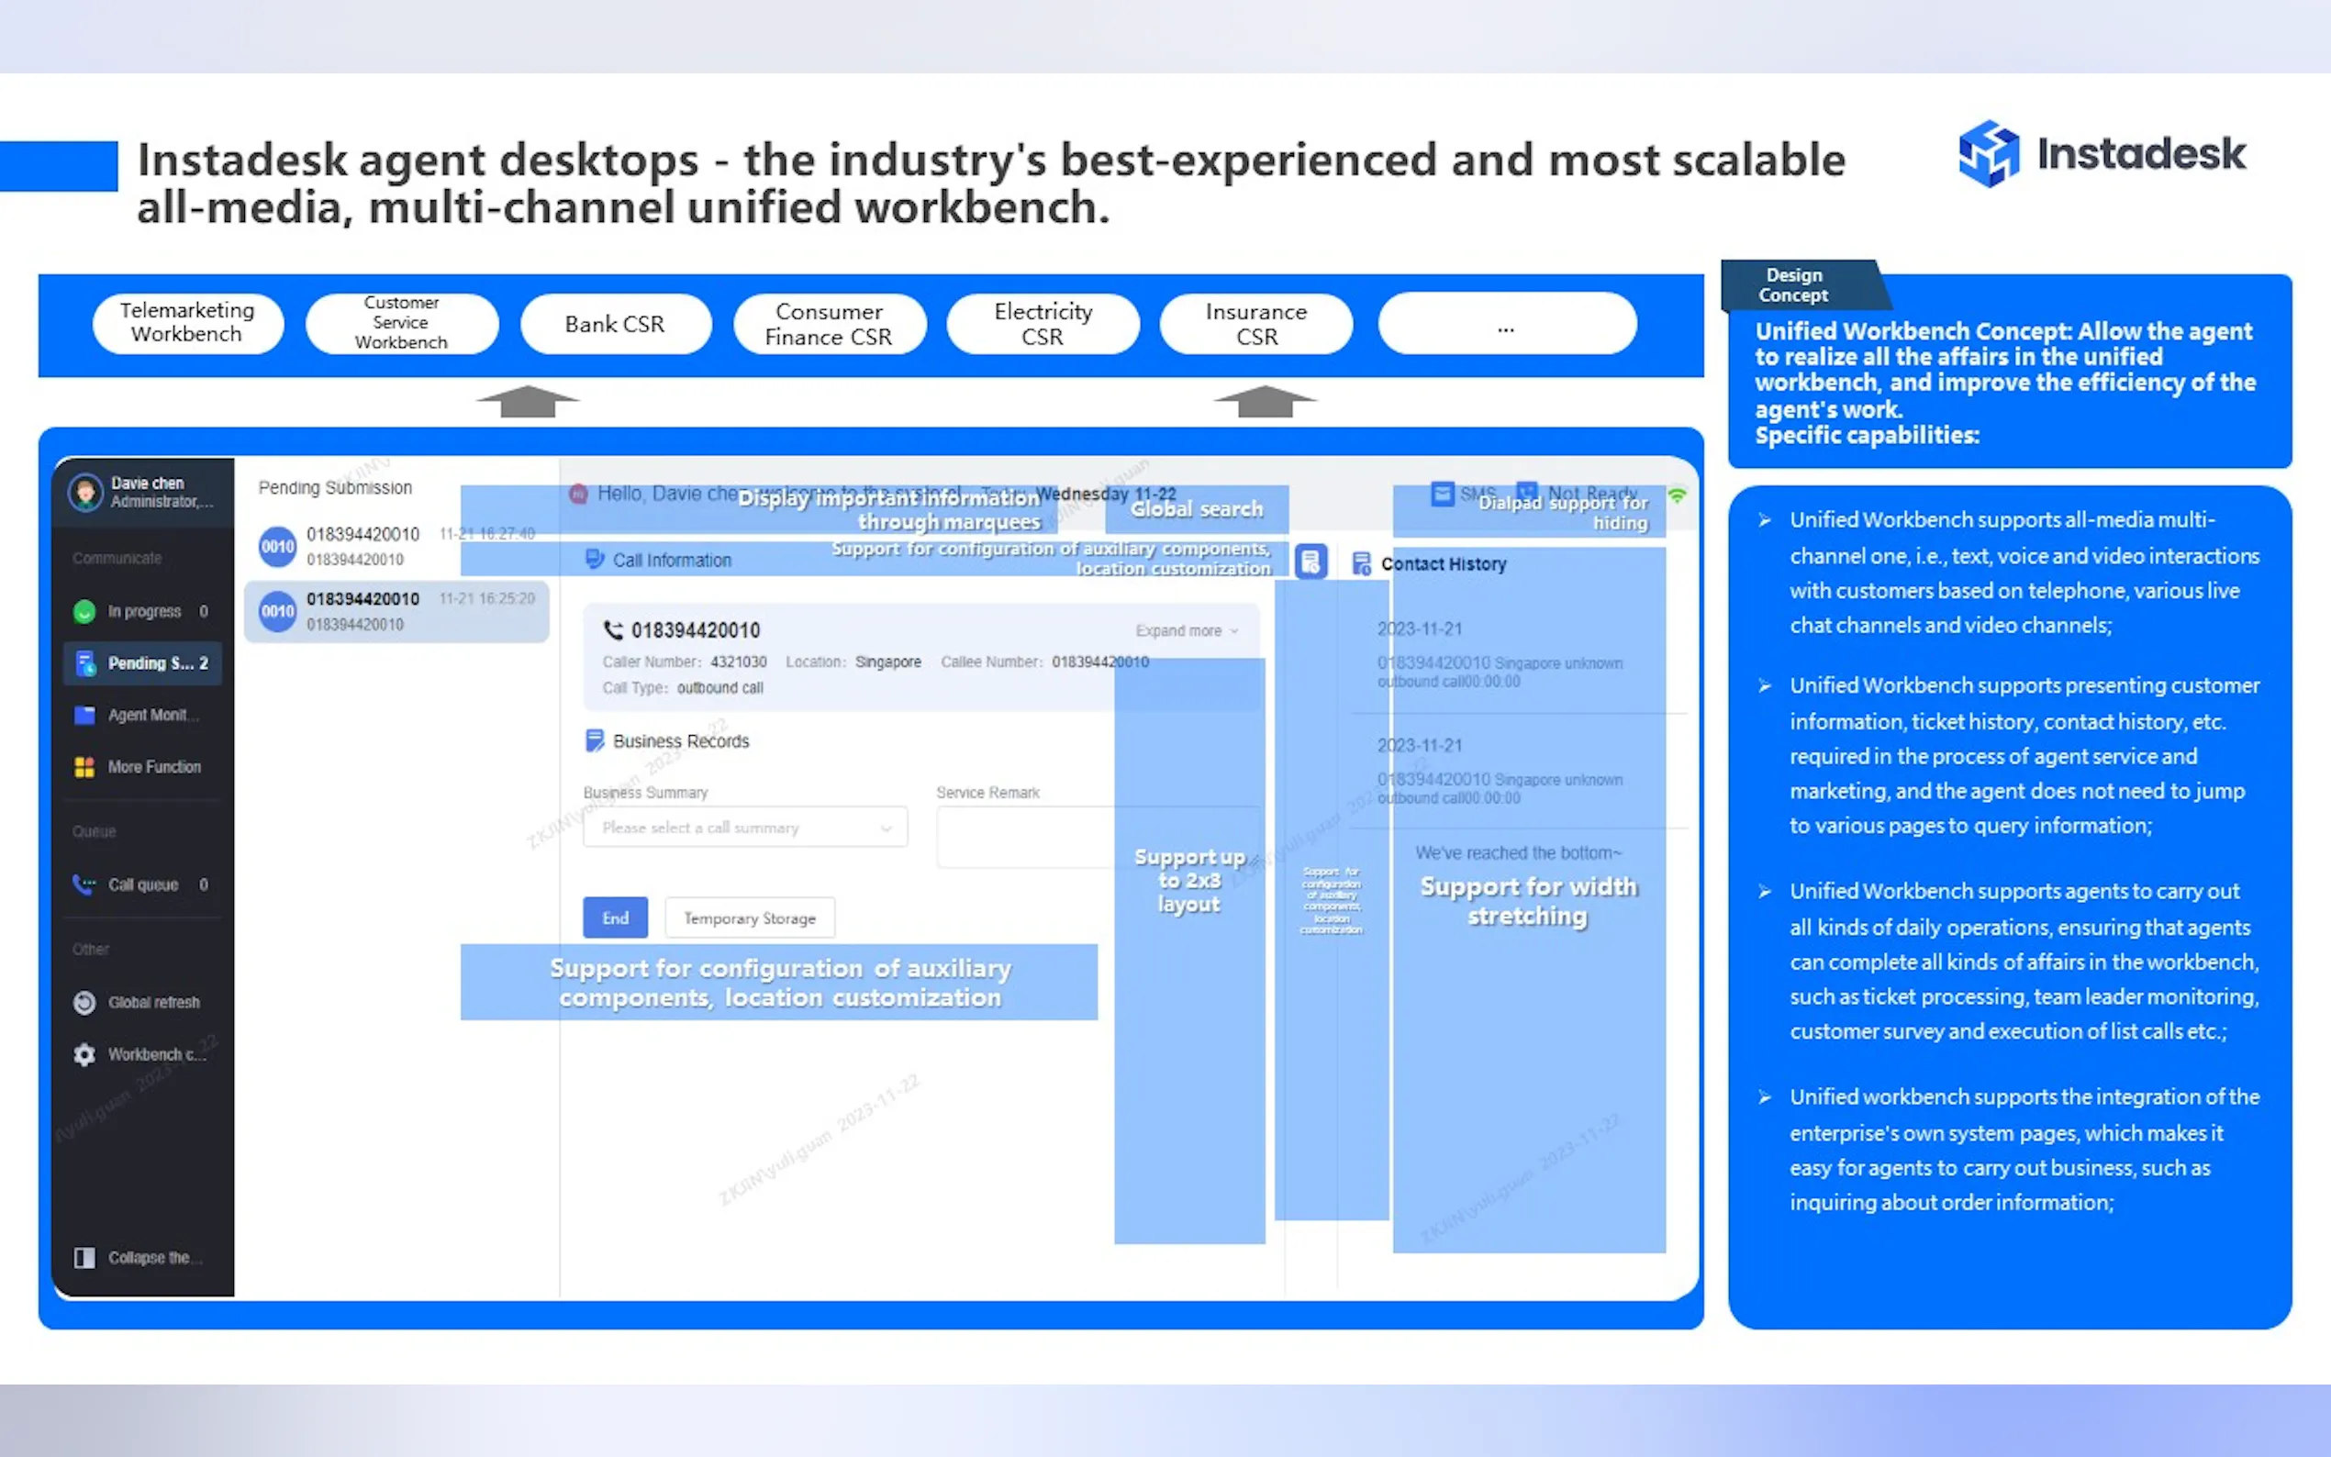Open the In progress sidebar item
The height and width of the screenshot is (1457, 2331).
point(142,611)
